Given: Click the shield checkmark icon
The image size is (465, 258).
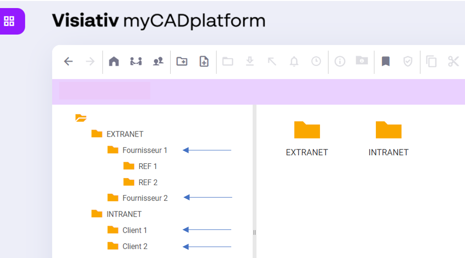Looking at the screenshot, I should point(408,61).
